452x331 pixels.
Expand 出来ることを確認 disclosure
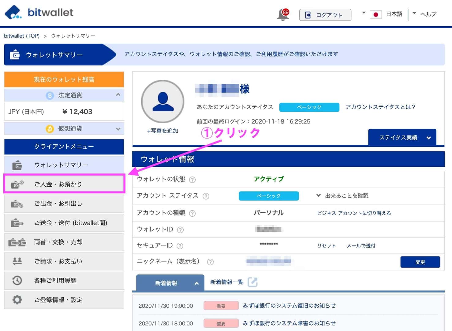coord(342,196)
